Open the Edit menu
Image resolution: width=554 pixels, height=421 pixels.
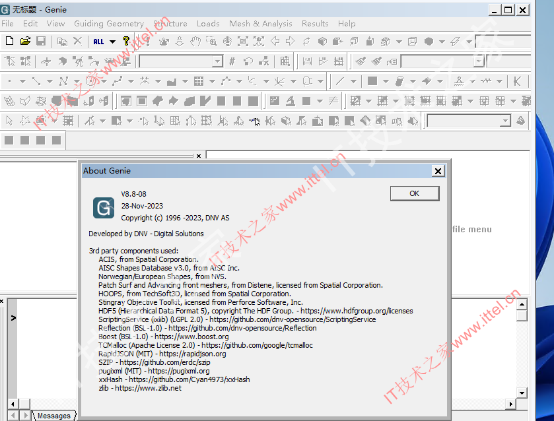pyautogui.click(x=30, y=24)
